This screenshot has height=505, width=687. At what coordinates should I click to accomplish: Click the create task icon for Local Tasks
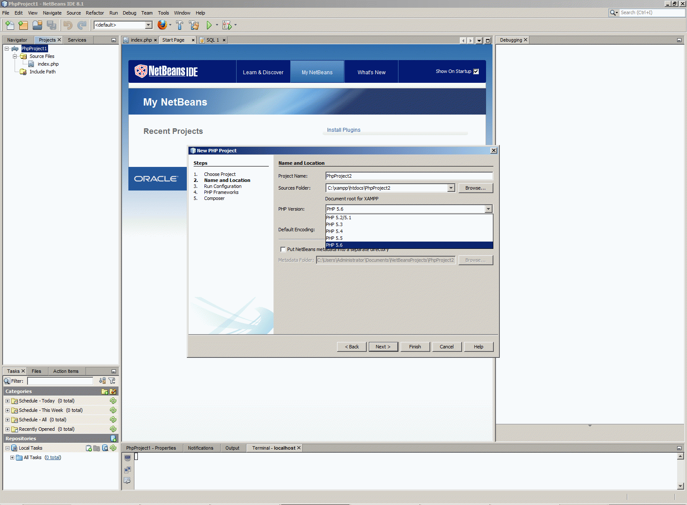[89, 448]
